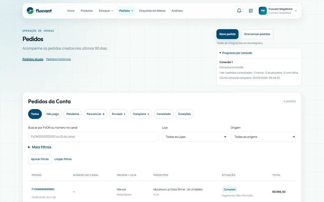Screen dimensions: 324x202
Task: Select the Todos status filter
Action: click(x=35, y=114)
